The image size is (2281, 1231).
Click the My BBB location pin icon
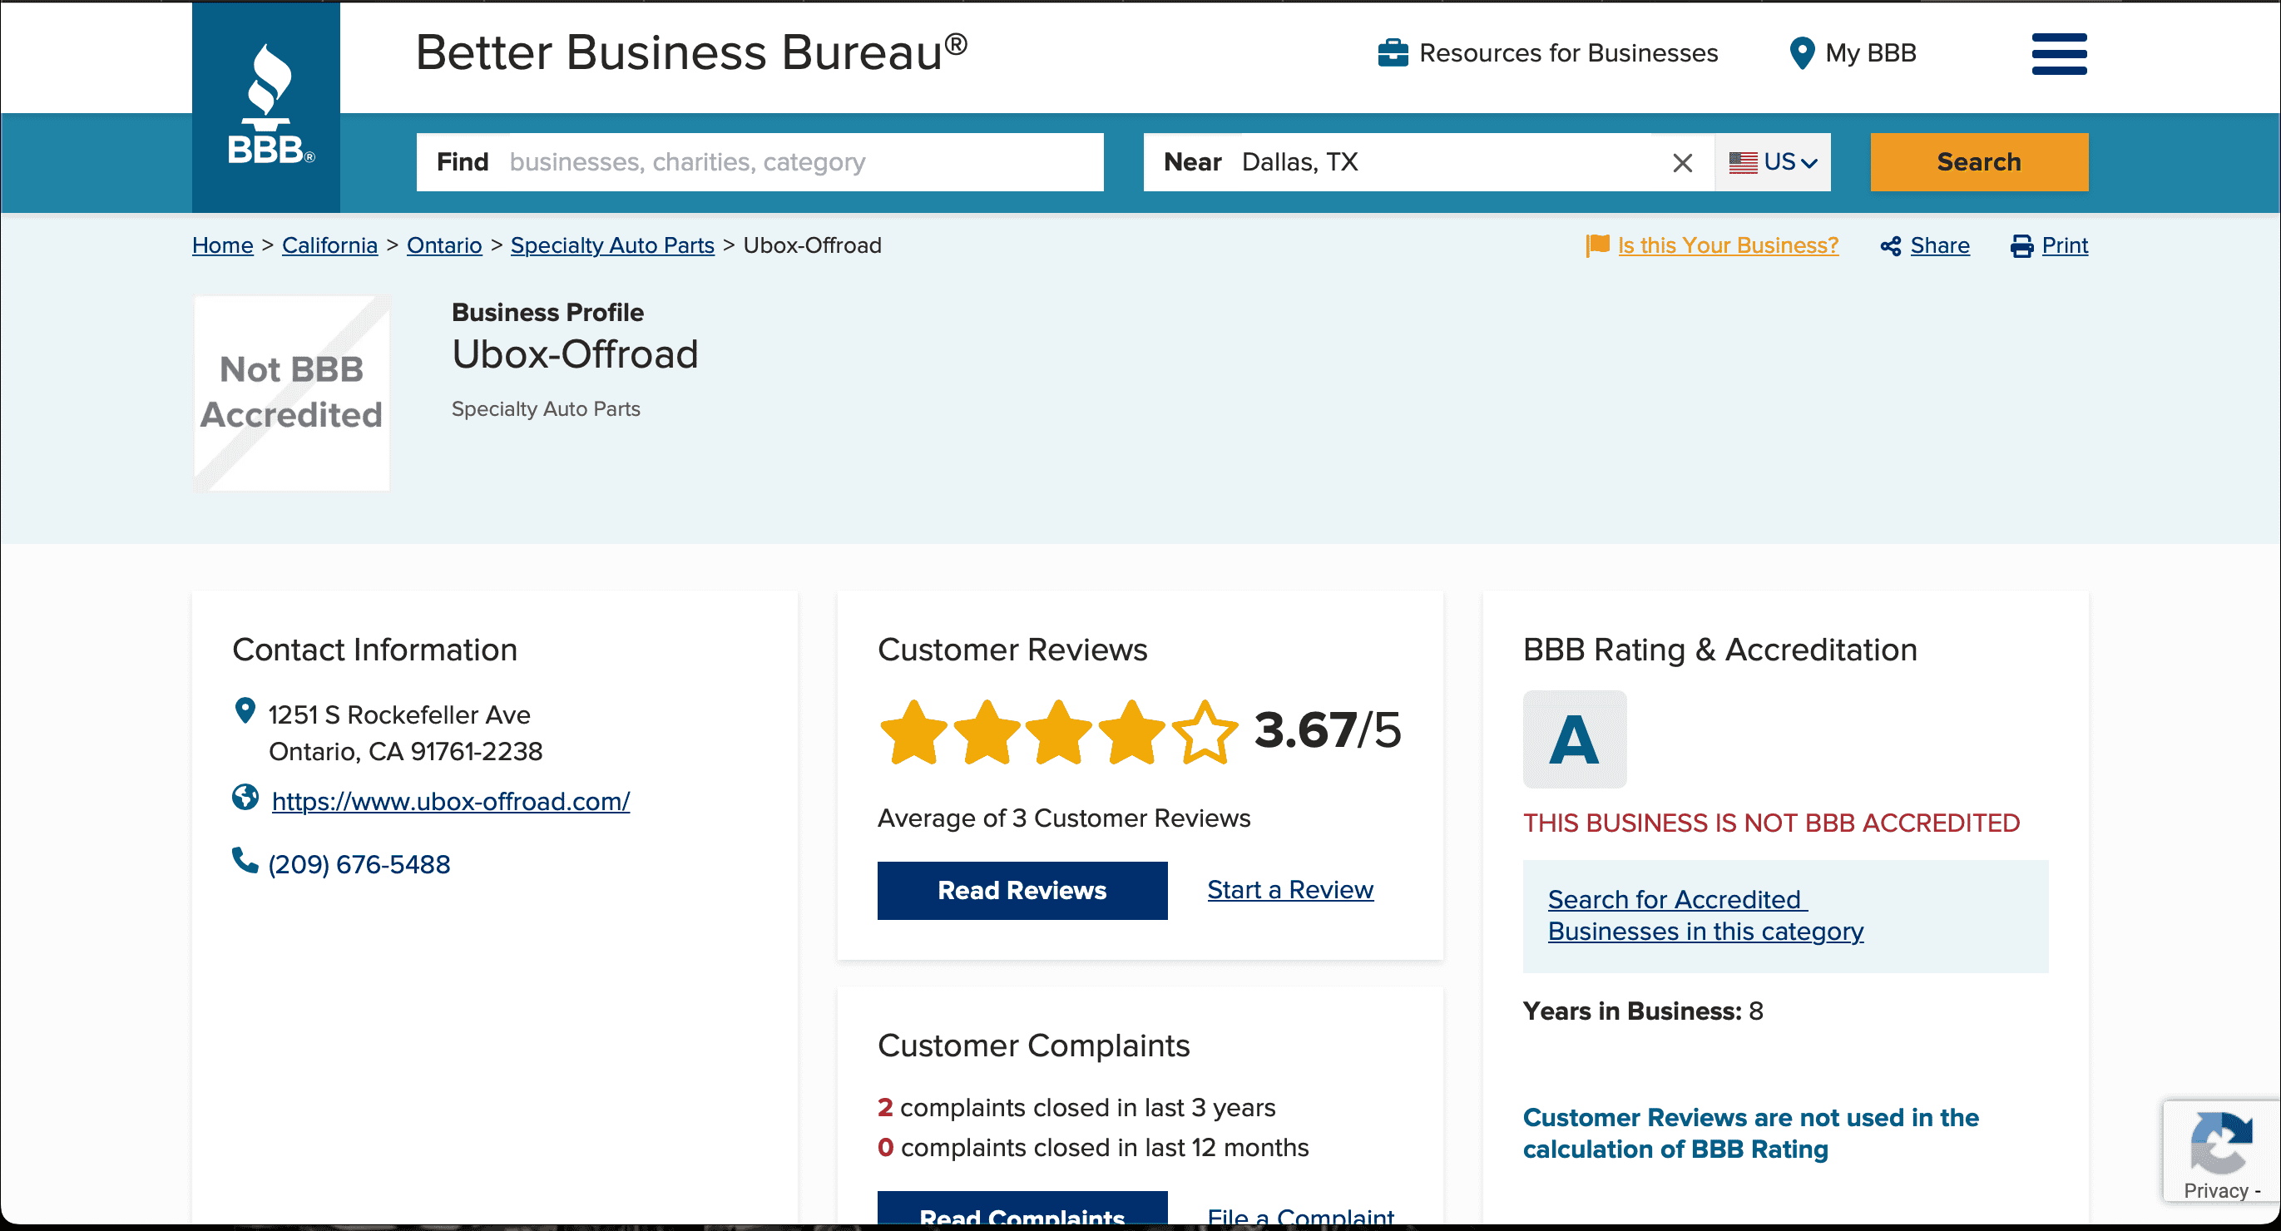1801,53
